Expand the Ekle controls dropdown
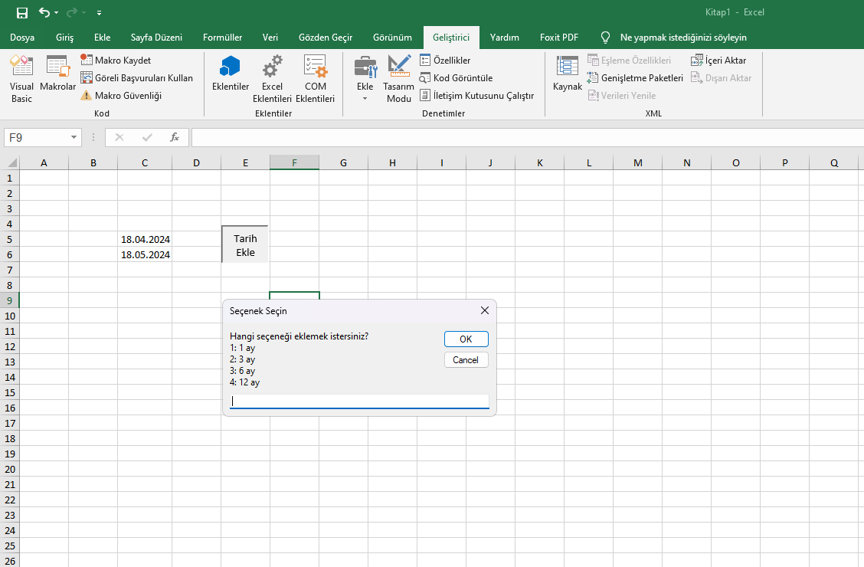Image resolution: width=864 pixels, height=567 pixels. coord(365,98)
